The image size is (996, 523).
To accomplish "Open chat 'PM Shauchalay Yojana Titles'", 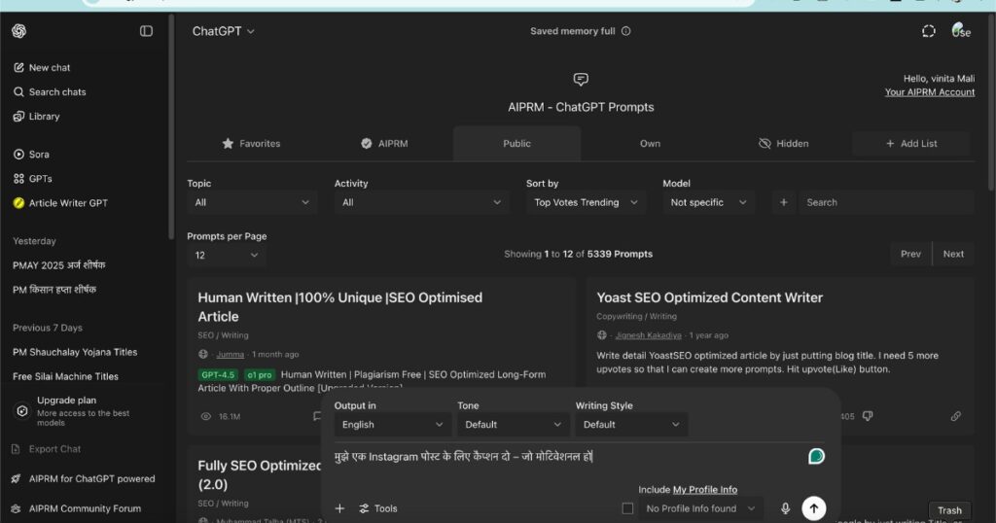I will (75, 352).
